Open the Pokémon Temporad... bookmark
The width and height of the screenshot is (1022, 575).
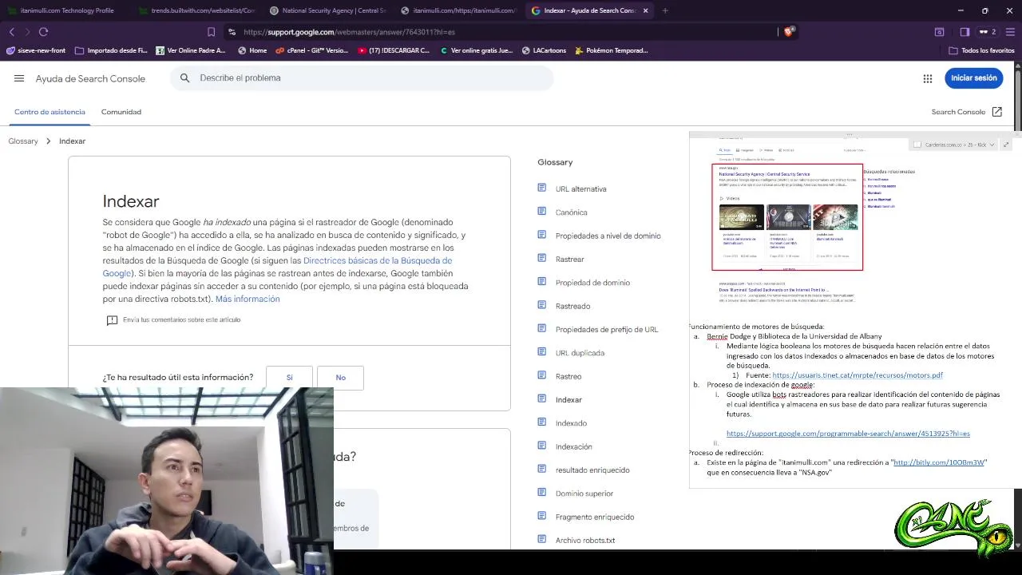tap(611, 50)
